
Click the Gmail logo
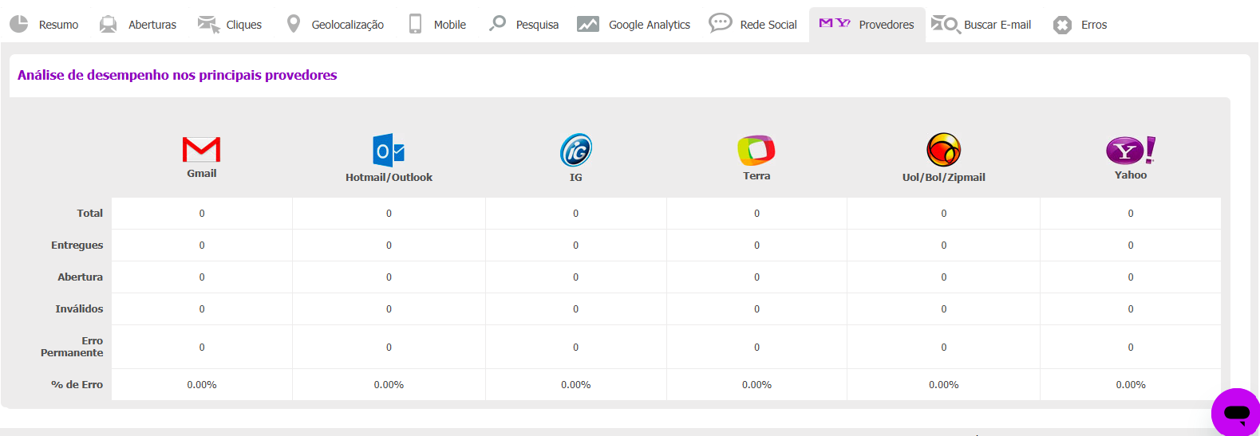click(x=202, y=150)
